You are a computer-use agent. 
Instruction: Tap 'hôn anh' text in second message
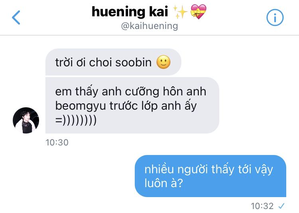pos(185,91)
